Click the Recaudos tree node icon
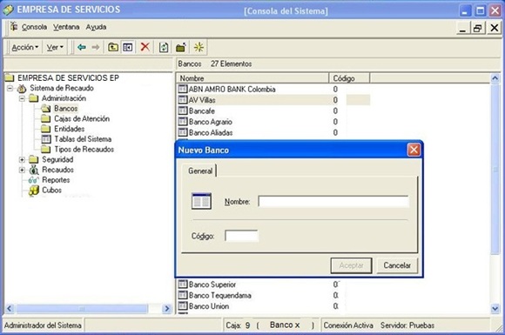Image resolution: width=505 pixels, height=335 pixels. pyautogui.click(x=34, y=170)
